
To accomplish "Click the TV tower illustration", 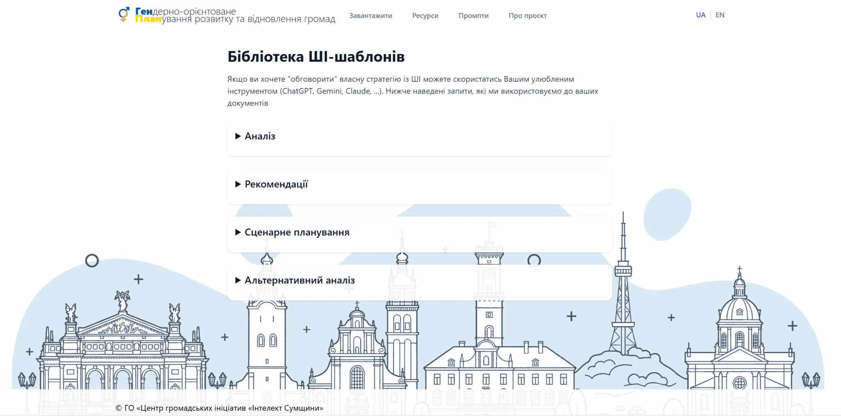I will coord(623,295).
